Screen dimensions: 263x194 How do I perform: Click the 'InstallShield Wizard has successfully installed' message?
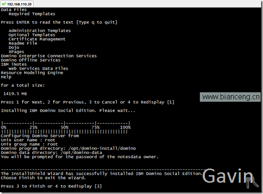tap(101, 174)
